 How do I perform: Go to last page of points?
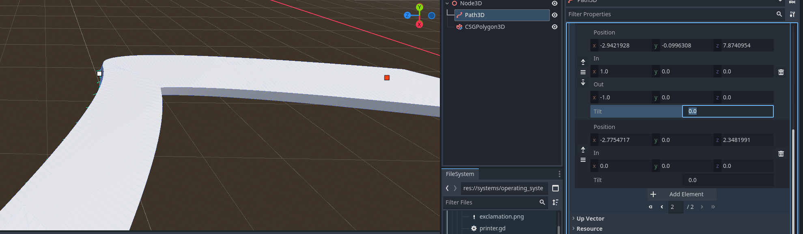click(x=713, y=207)
